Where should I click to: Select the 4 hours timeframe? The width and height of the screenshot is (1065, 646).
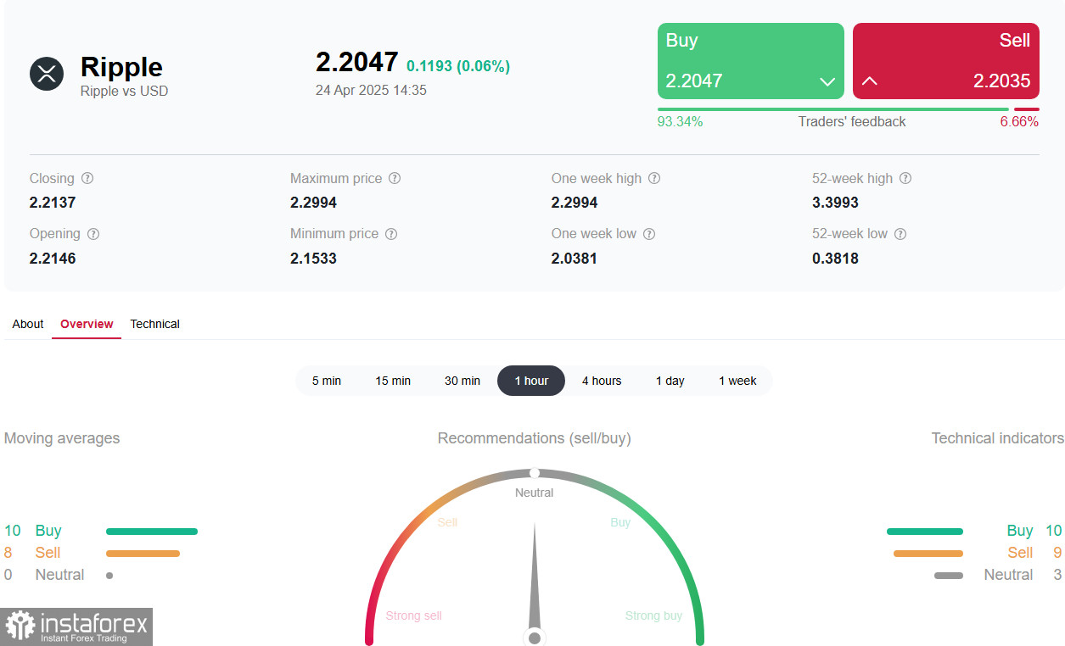tap(602, 381)
